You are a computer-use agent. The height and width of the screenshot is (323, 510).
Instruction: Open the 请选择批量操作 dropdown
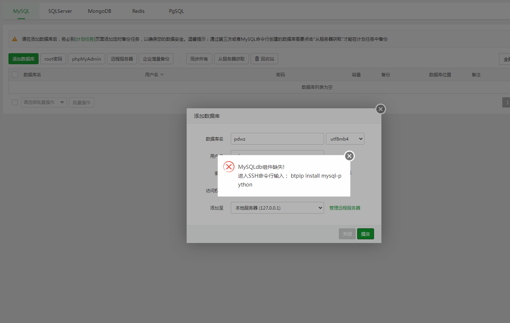(44, 102)
